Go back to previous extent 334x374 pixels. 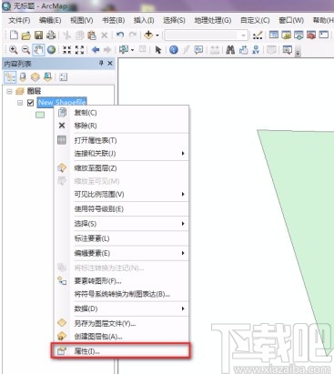click(96, 49)
